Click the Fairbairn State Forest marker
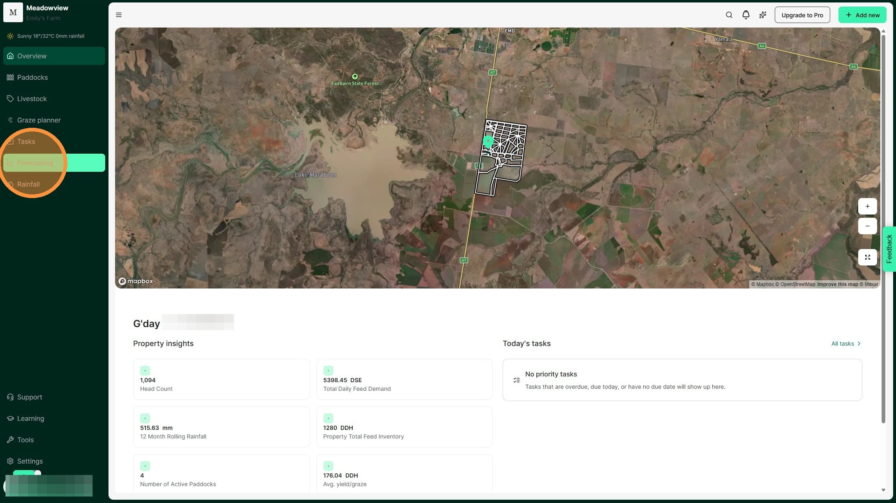 [355, 76]
